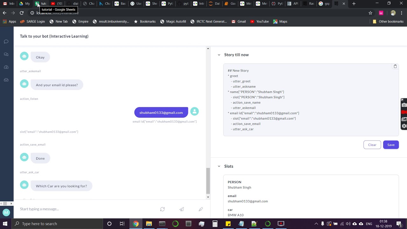
Task: Open Chrome from the taskbar
Action: click(136, 224)
